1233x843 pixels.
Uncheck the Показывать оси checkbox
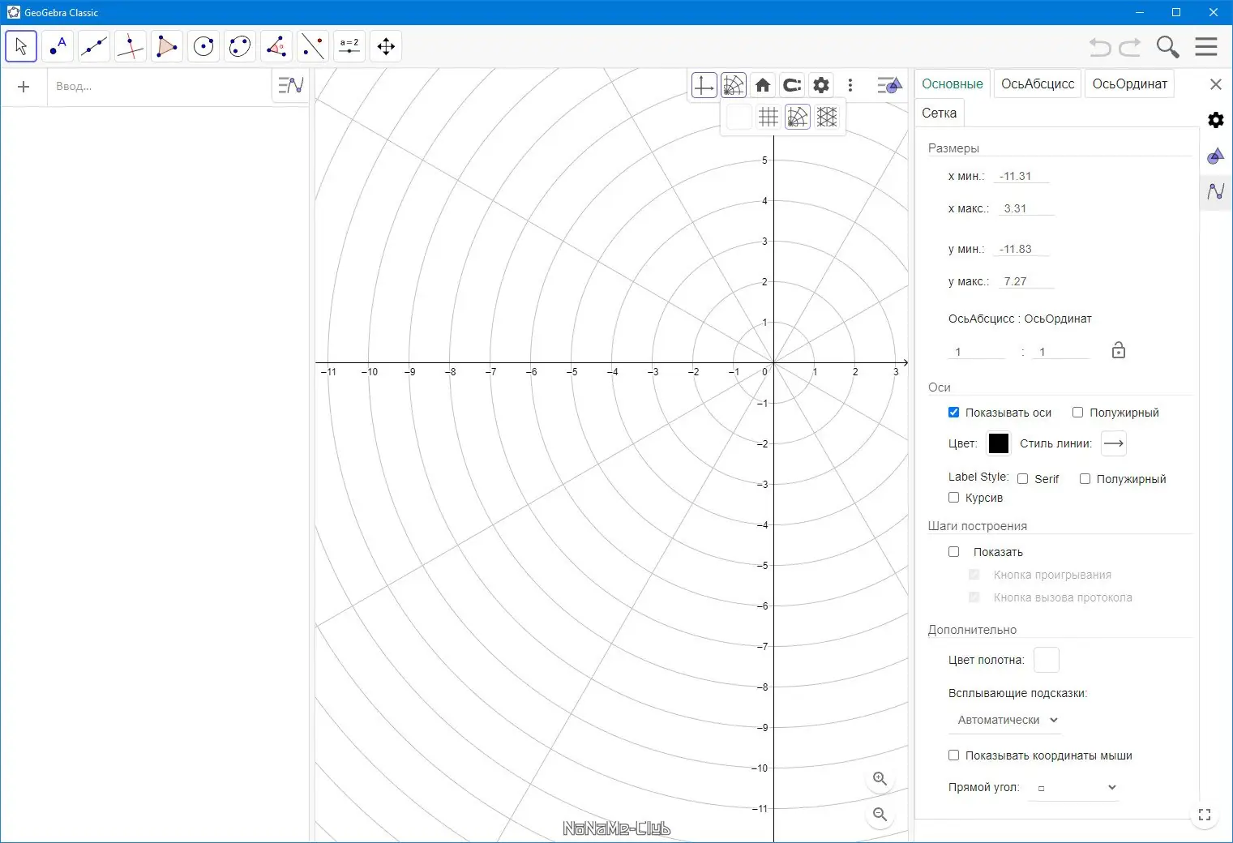953,413
